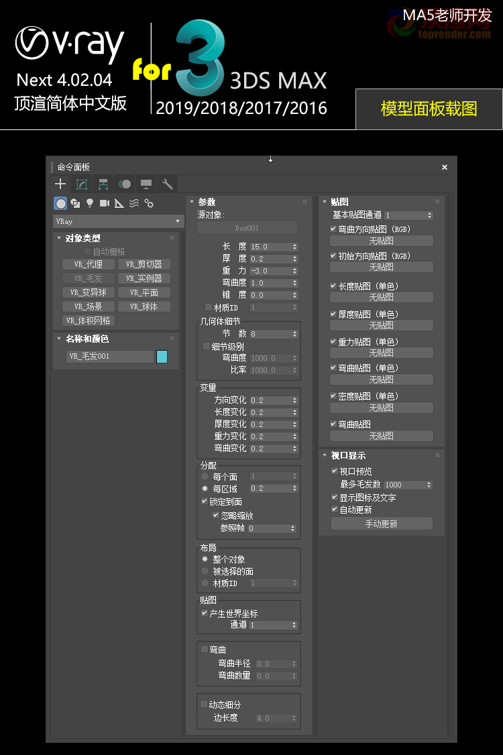Toggle the 锁定到面 checkbox
The height and width of the screenshot is (755, 503).
[205, 502]
